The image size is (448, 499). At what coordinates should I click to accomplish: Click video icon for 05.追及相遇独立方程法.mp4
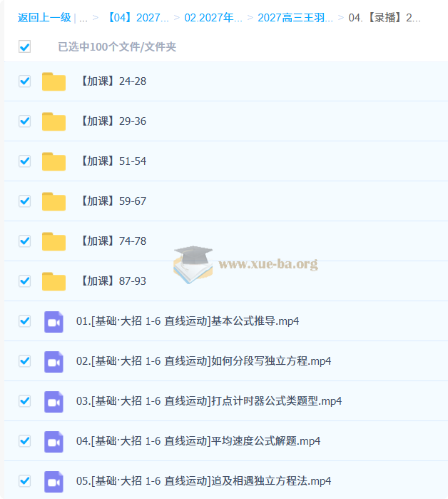click(54, 481)
